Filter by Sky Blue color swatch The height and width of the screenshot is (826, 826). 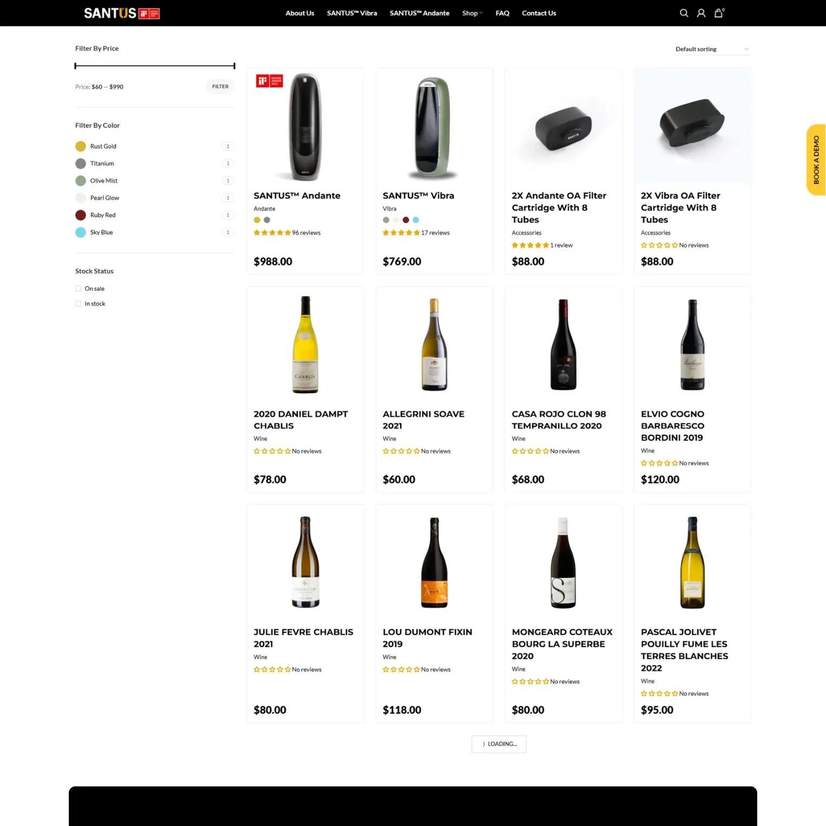click(x=81, y=232)
